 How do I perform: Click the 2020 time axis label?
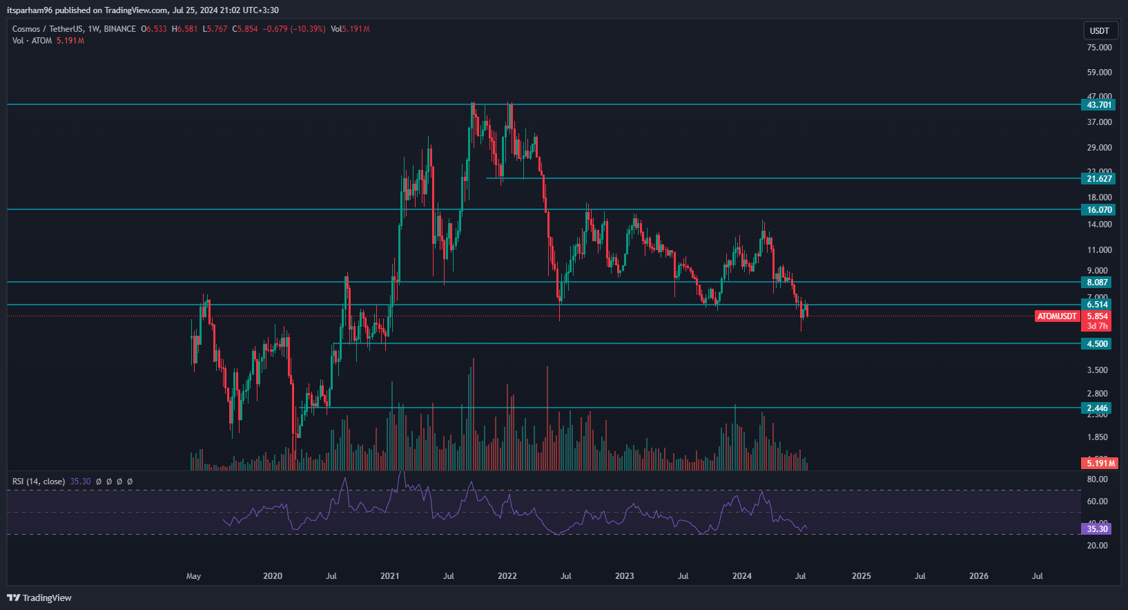point(273,576)
